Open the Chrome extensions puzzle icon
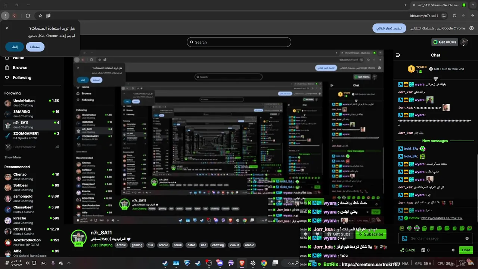 [x=28, y=16]
